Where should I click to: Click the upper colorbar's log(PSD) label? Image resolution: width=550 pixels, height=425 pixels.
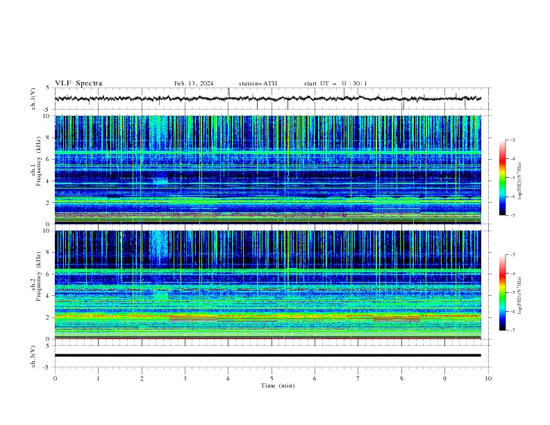pyautogui.click(x=520, y=181)
